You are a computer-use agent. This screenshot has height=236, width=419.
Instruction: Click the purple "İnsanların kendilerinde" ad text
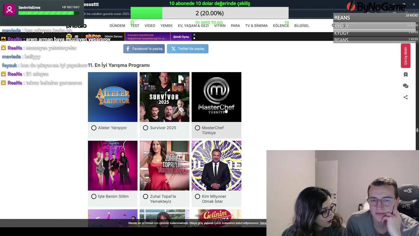pyautogui.click(x=147, y=36)
